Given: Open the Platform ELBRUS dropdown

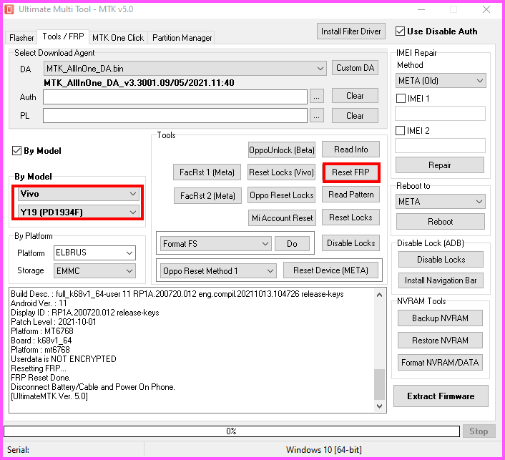Looking at the screenshot, I should pos(94,253).
